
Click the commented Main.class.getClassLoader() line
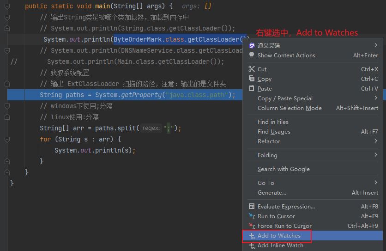click(136, 61)
